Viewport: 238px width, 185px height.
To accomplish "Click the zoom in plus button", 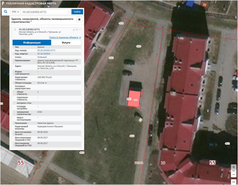I will 234,167.
